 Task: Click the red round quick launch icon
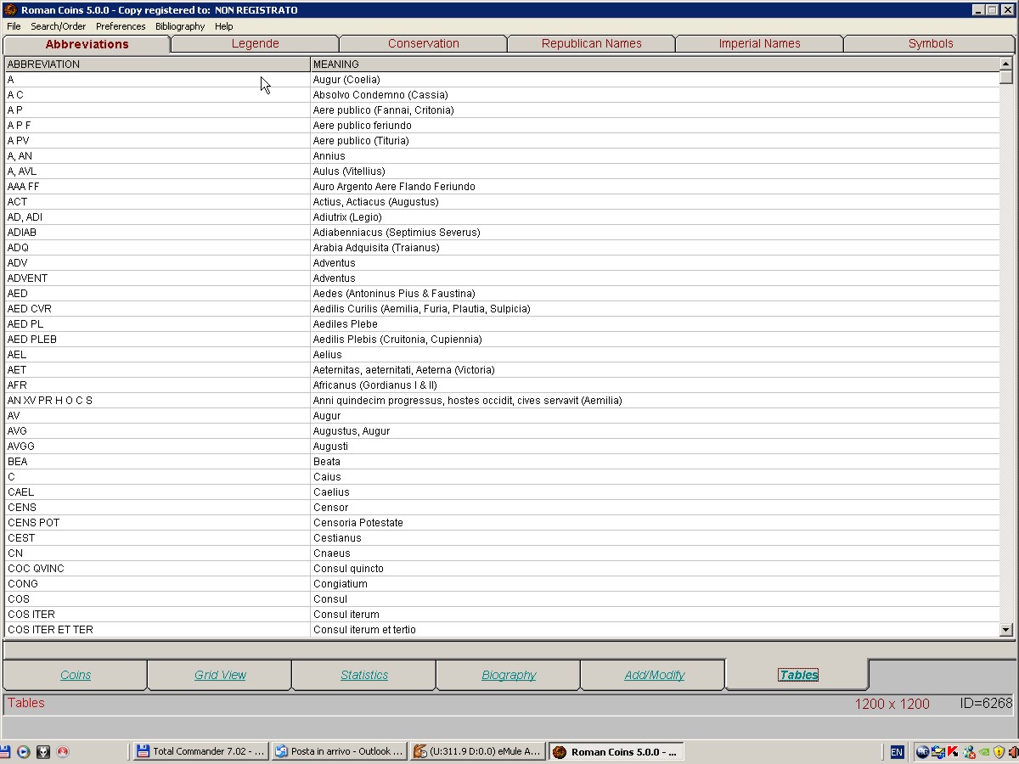(x=63, y=751)
